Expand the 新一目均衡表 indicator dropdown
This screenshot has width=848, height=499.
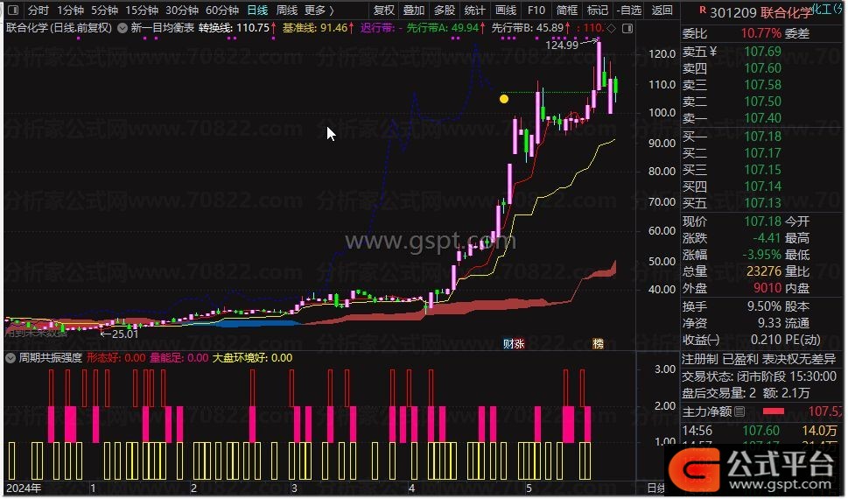click(123, 28)
